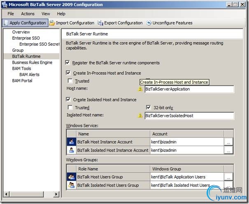This screenshot has height=204, width=249.
Task: Open the File menu
Action: 11,14
